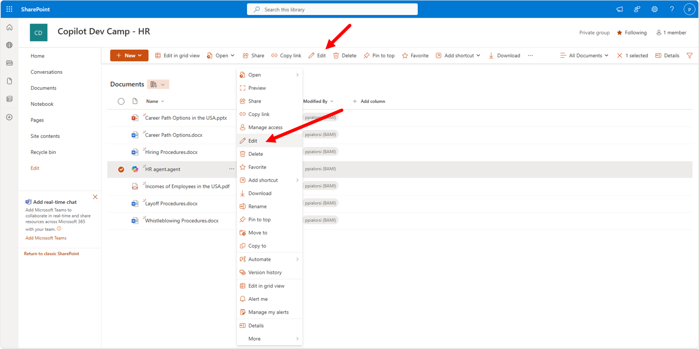Choose Manage access in context menu

click(x=269, y=127)
